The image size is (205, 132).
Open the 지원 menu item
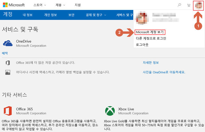point(78,5)
